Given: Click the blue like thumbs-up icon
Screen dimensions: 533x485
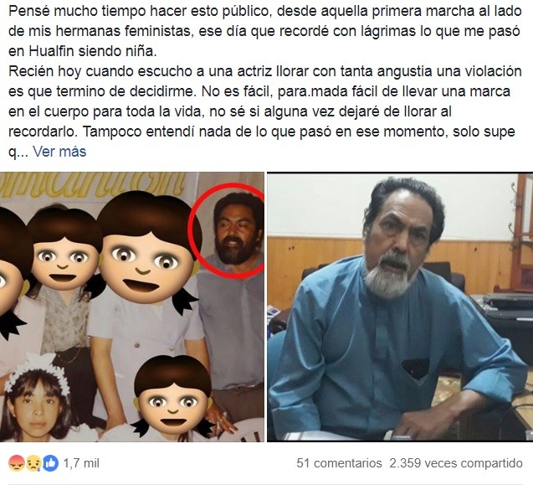Looking at the screenshot, I should click(x=50, y=463).
